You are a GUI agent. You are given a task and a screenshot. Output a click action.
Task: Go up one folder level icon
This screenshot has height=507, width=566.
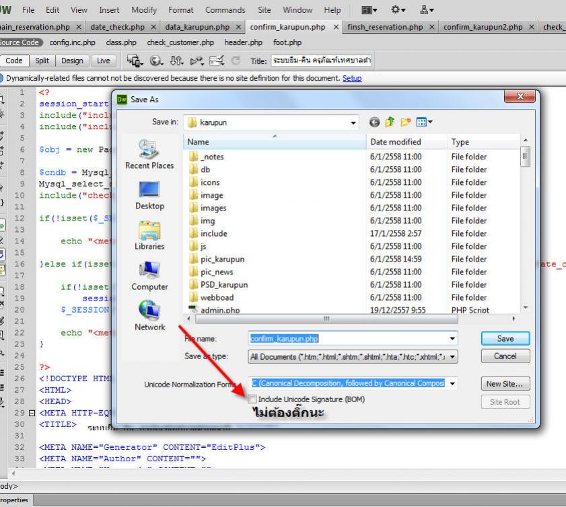coord(390,122)
